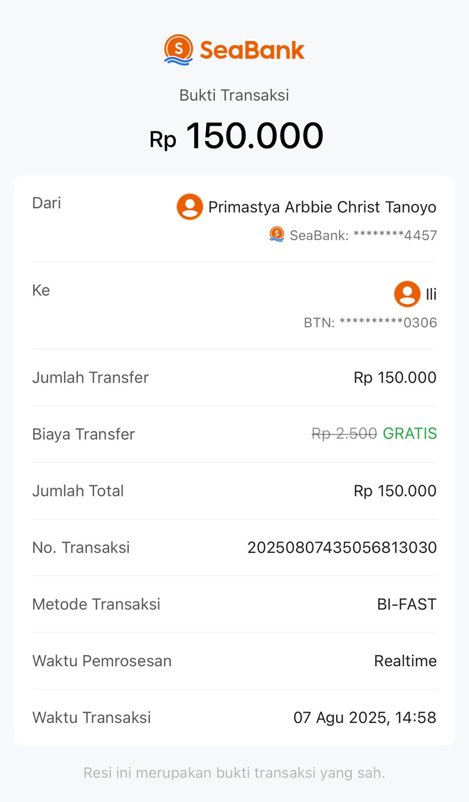Click the transaction time 07 Agu 2025, 14:58

(x=365, y=717)
